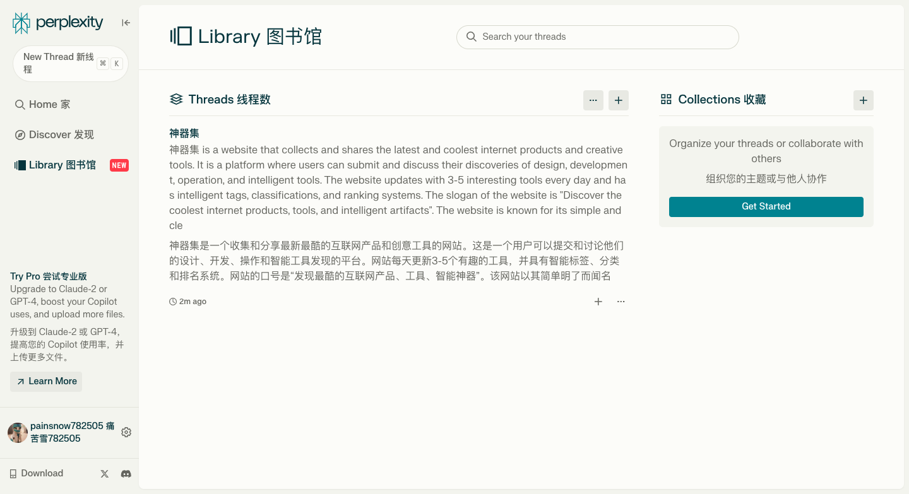Viewport: 909px width, 494px height.
Task: Open Threads section more options menu
Action: pos(593,100)
